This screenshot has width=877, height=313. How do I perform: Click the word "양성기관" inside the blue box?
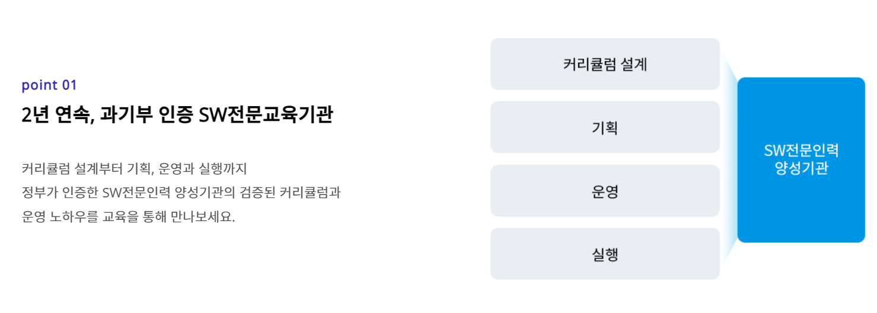(x=801, y=169)
